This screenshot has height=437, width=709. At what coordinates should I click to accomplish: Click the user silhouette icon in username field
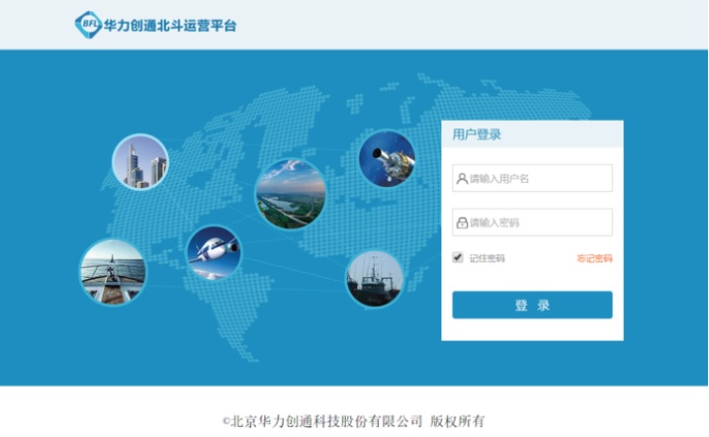click(462, 179)
